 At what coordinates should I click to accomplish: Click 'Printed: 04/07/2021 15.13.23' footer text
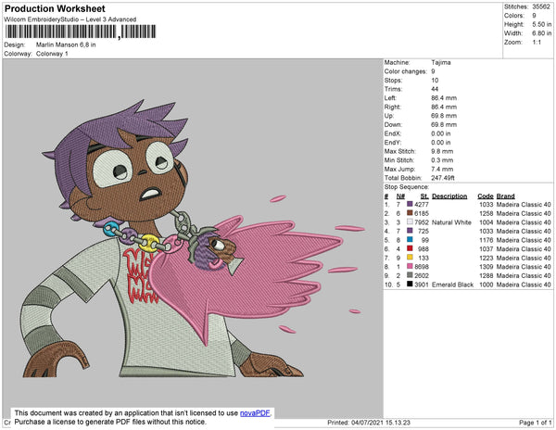369,423
